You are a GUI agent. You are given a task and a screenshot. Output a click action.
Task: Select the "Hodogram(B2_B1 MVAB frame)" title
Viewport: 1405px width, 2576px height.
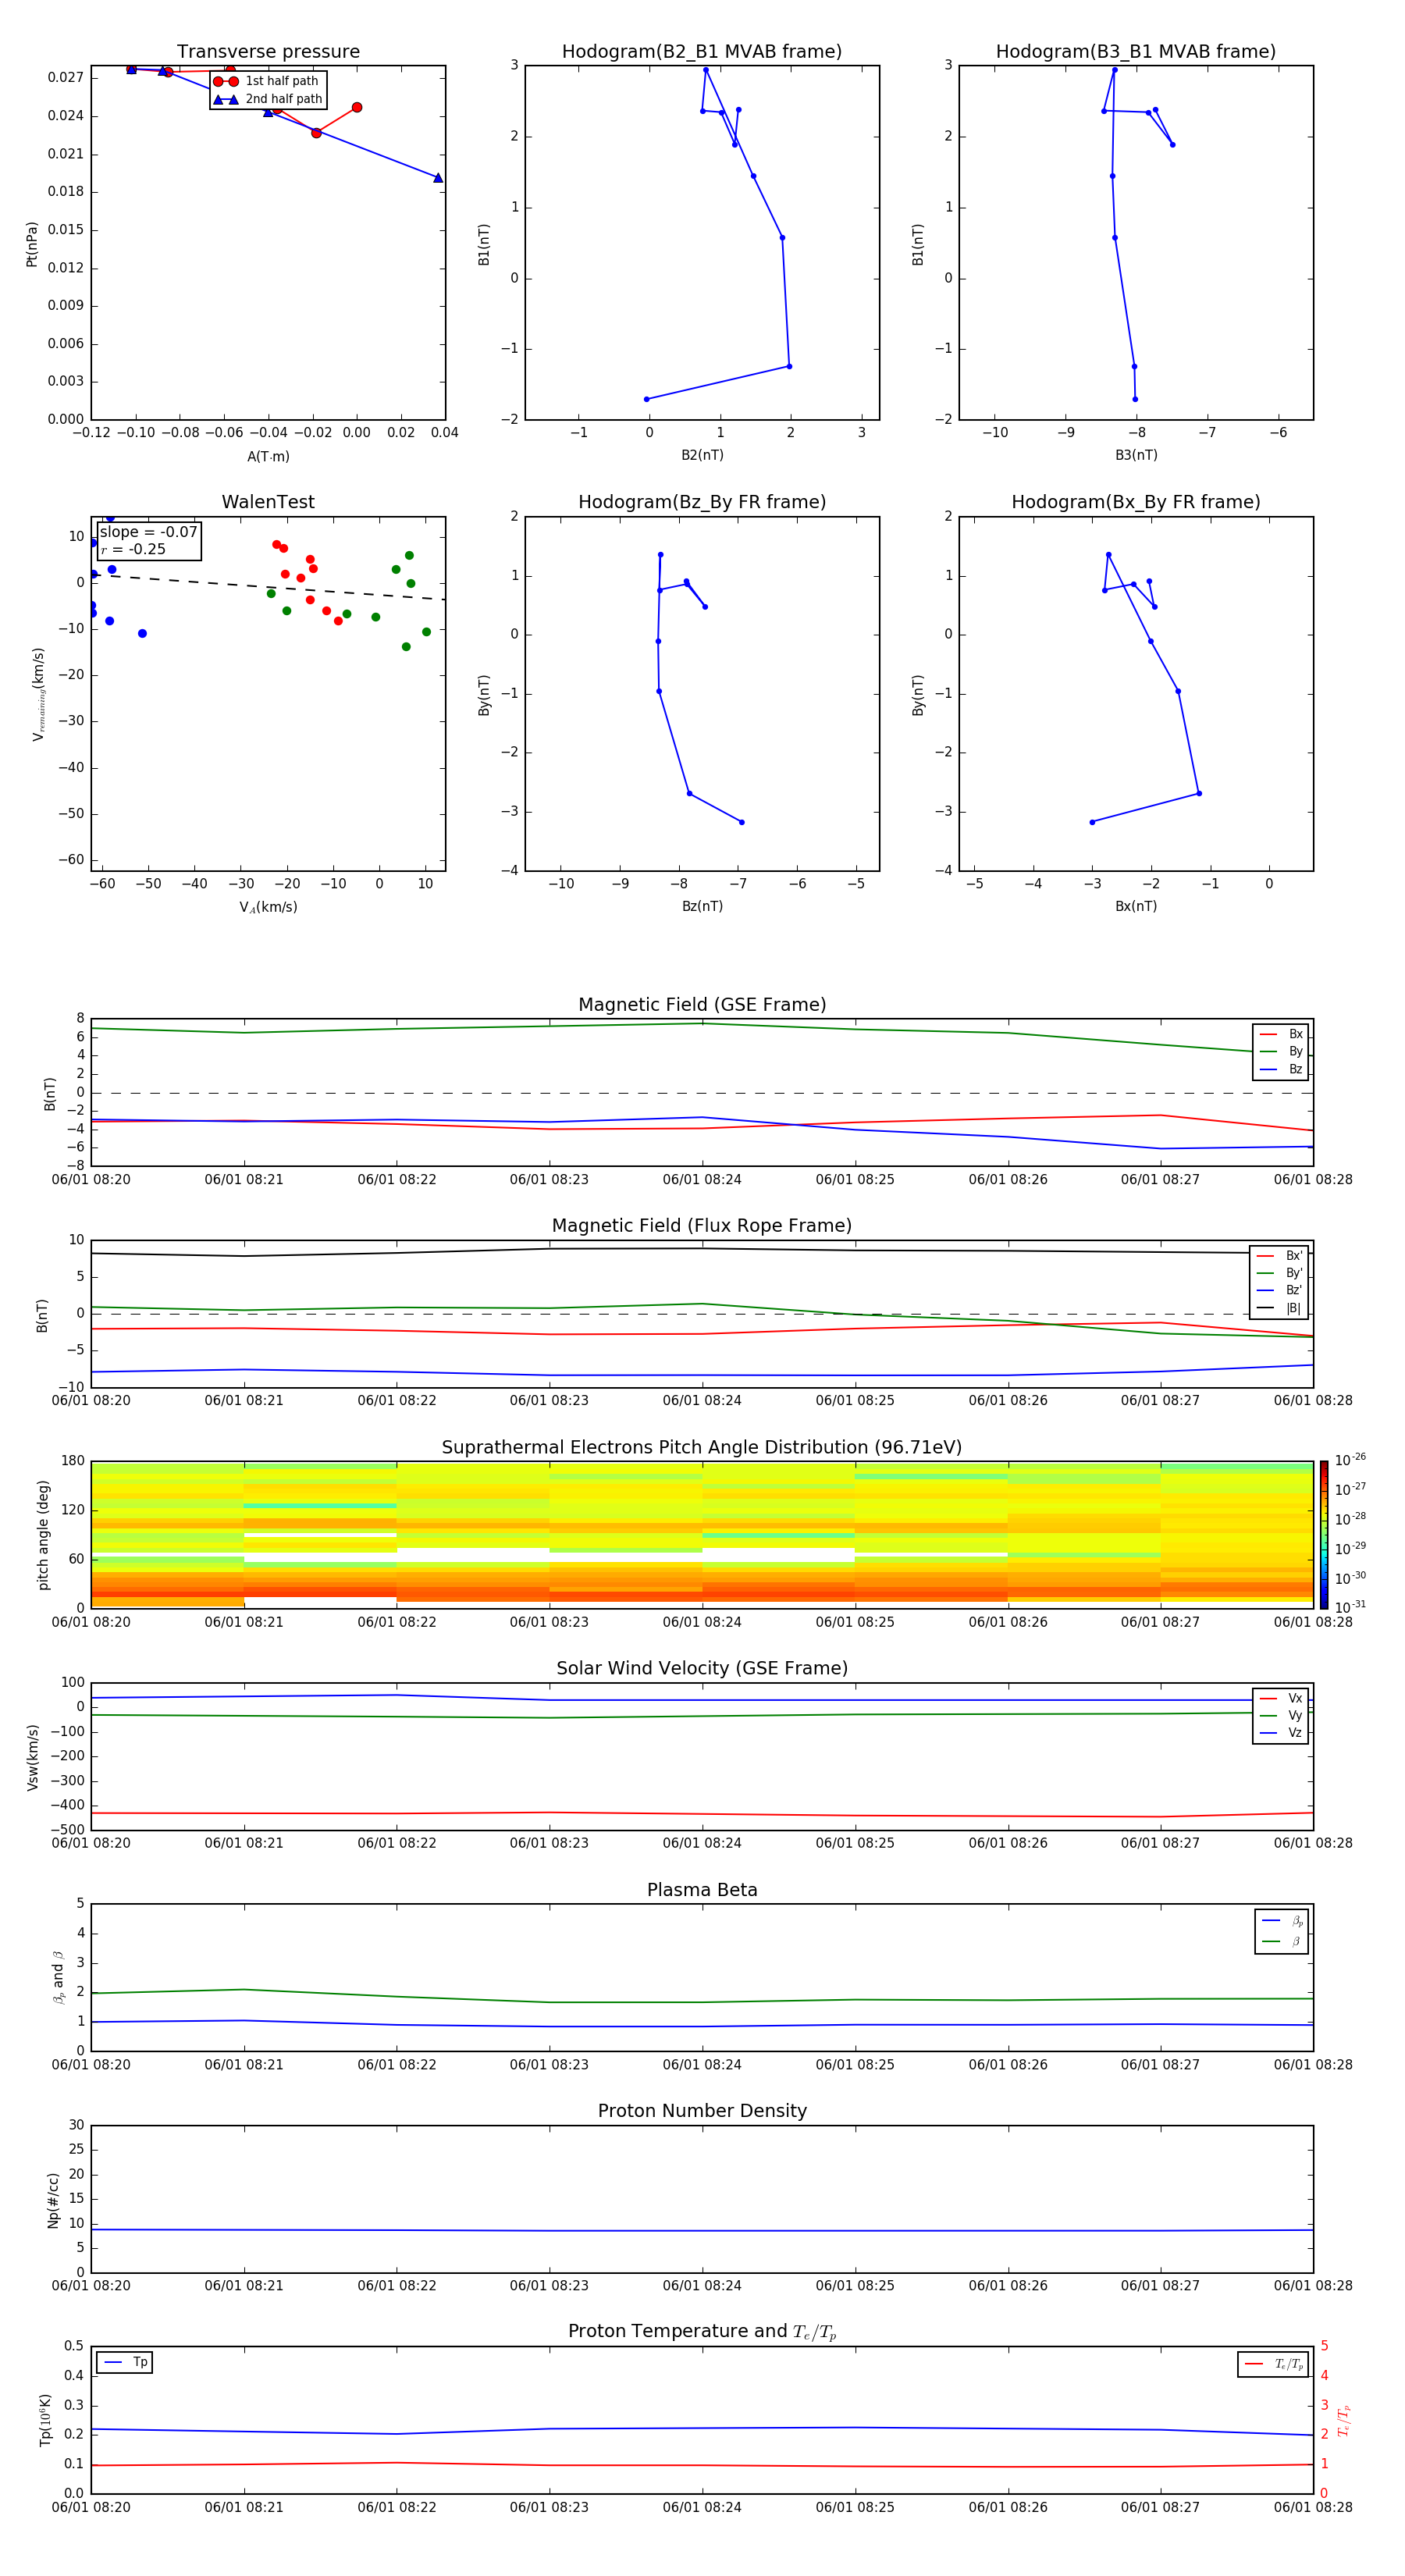click(702, 52)
